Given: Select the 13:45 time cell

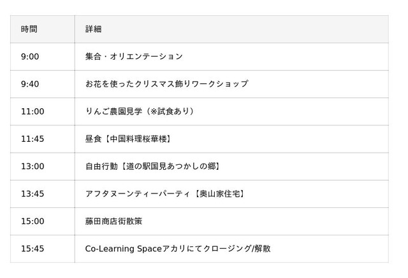Looking at the screenshot, I should pyautogui.click(x=33, y=193).
